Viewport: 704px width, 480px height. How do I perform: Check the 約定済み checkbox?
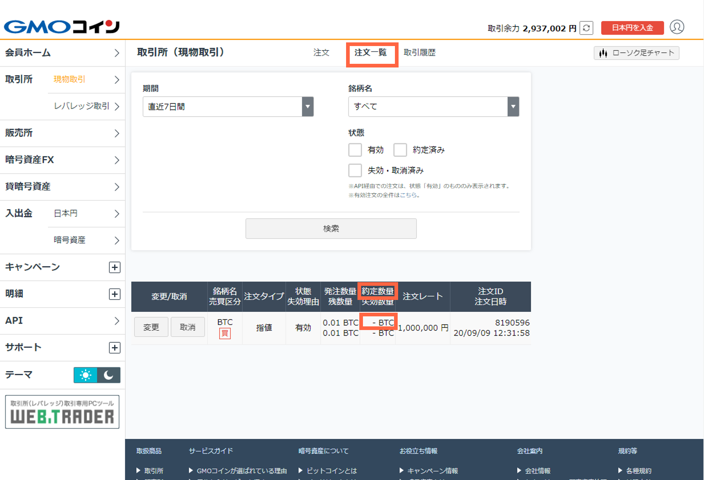400,150
